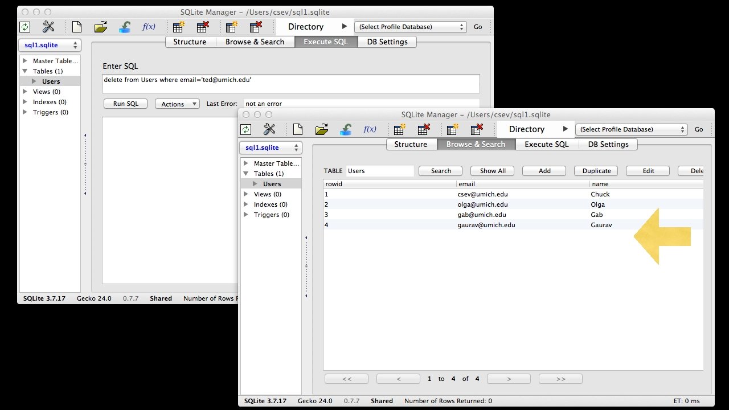Open DB Settings tab in front window
Screen dimensions: 729x410
608,144
